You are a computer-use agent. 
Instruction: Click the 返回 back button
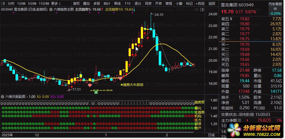point(212,3)
